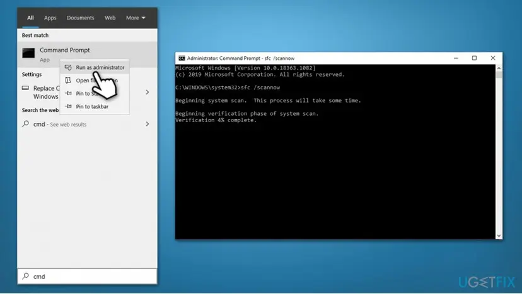Click the 'Search the web' heading
The height and width of the screenshot is (294, 522).
40,110
